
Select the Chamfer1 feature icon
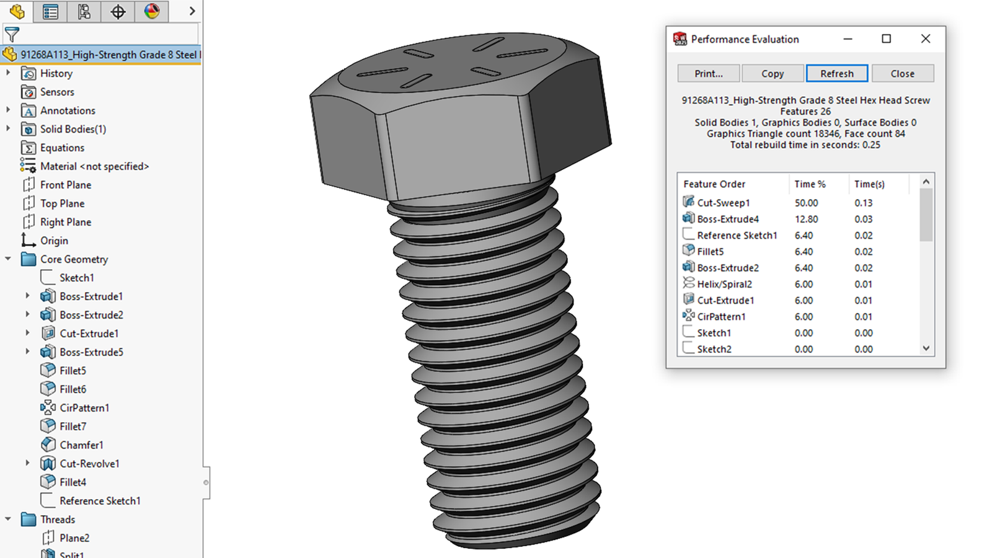[x=48, y=445]
